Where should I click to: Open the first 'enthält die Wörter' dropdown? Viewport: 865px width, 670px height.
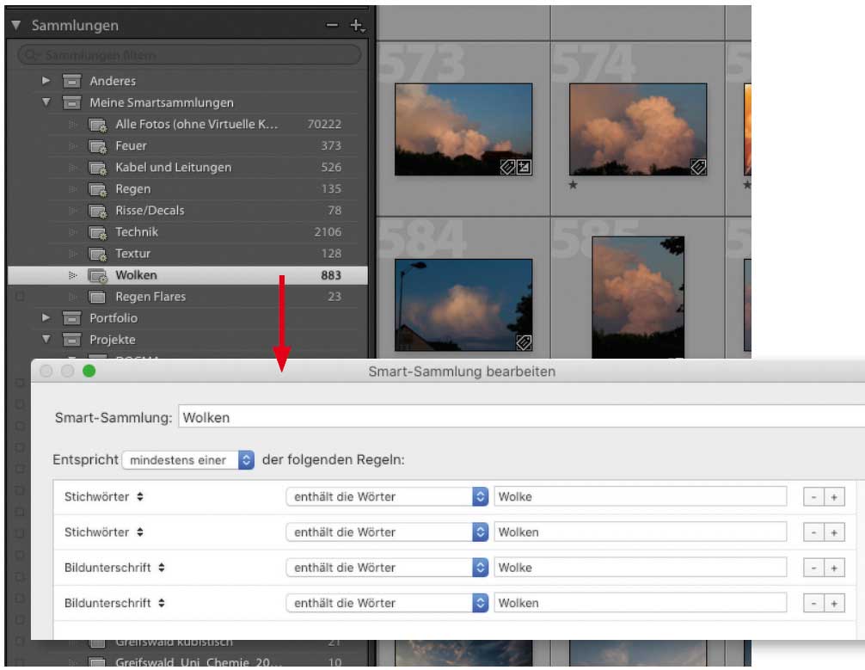[386, 496]
